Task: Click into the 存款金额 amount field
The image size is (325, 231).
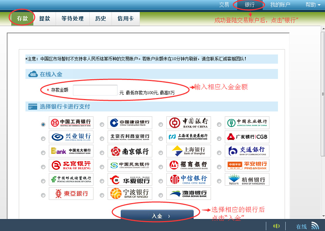Action: click(x=95, y=90)
